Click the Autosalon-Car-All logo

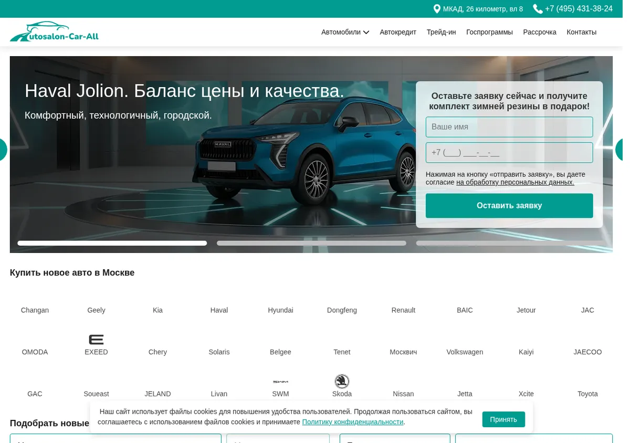(x=54, y=32)
